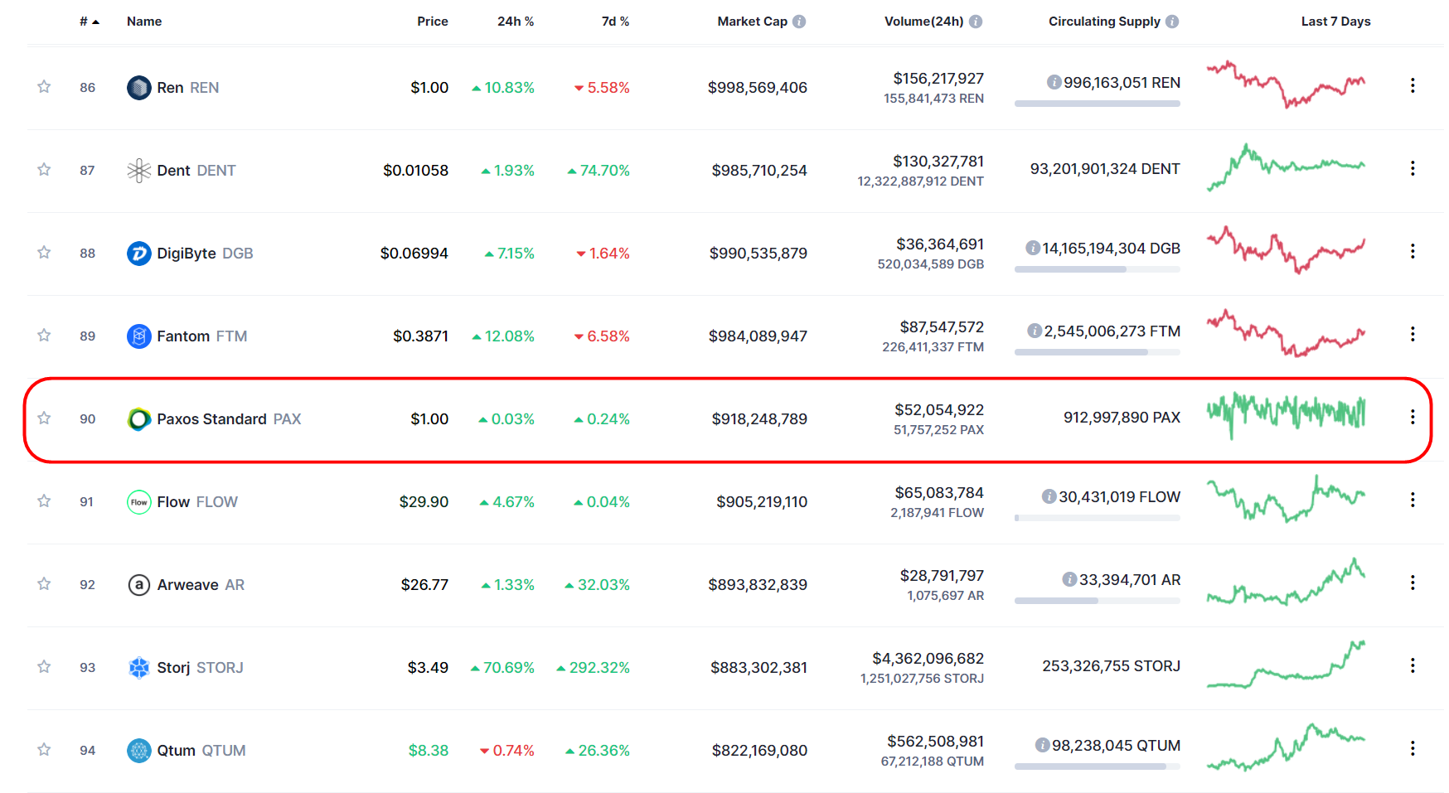Open the Volume(24h) info tooltip icon

click(976, 22)
